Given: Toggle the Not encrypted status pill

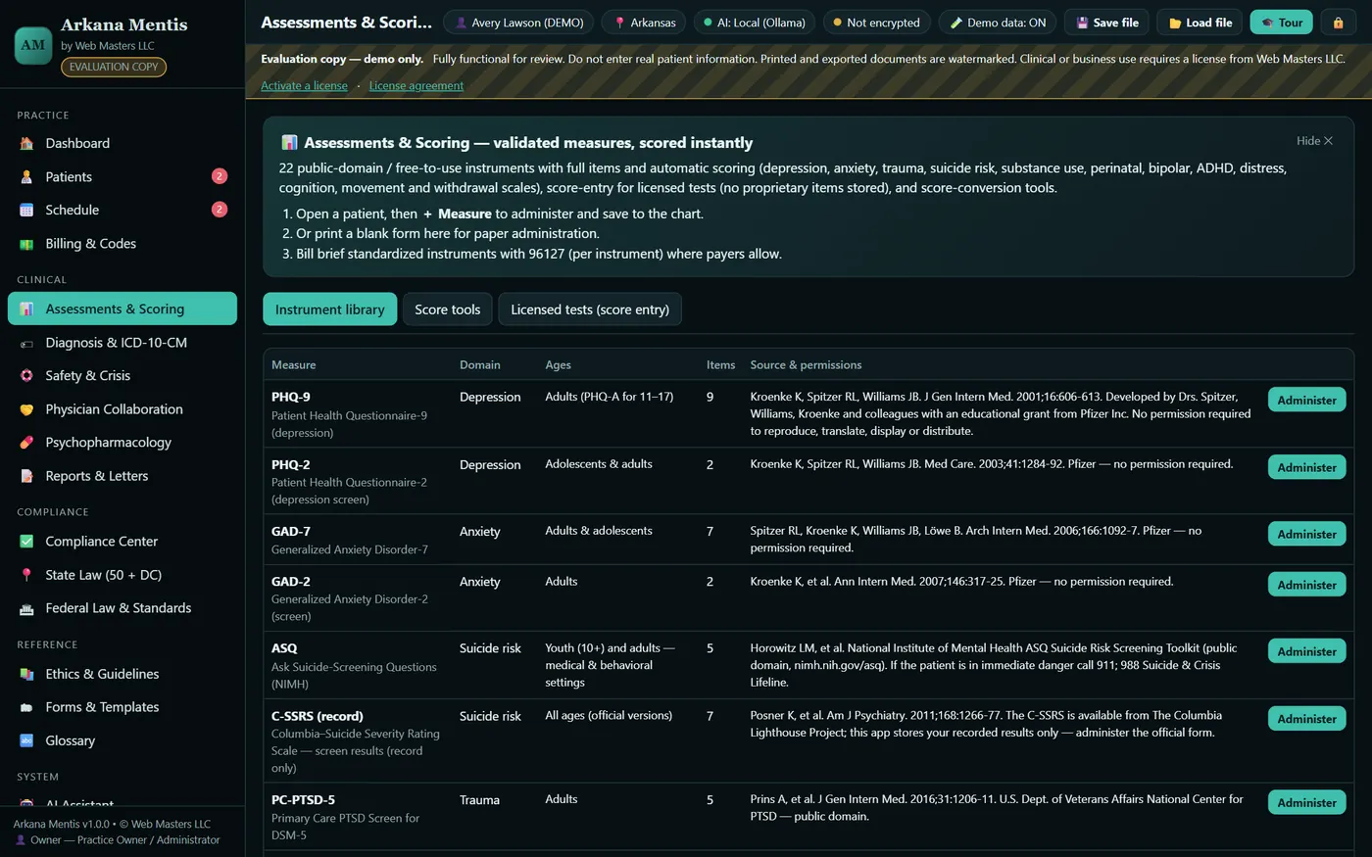Looking at the screenshot, I should (875, 23).
